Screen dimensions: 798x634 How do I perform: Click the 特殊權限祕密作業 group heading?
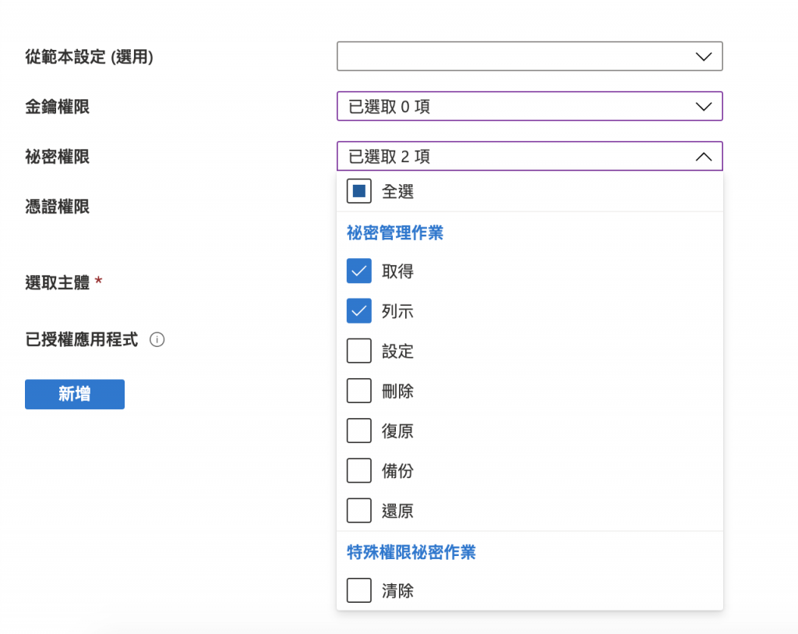pos(411,552)
